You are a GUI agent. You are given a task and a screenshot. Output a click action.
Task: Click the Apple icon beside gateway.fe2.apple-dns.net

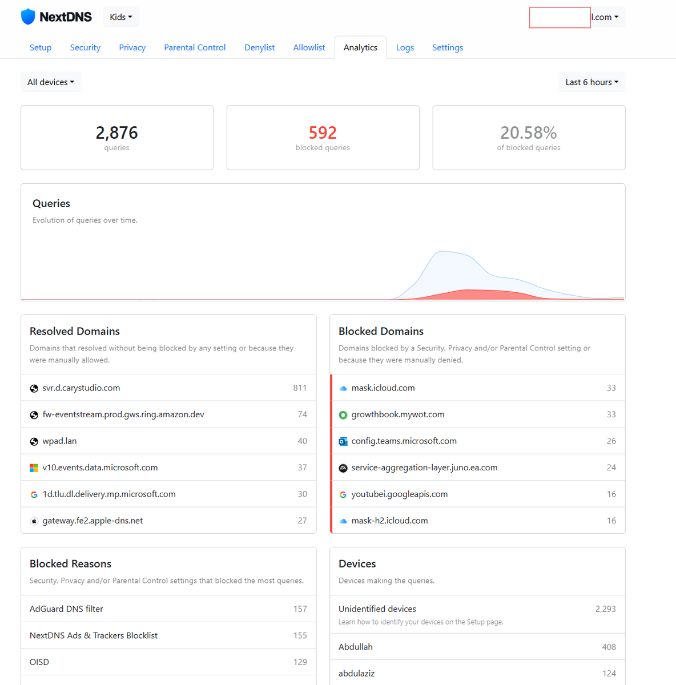(34, 521)
